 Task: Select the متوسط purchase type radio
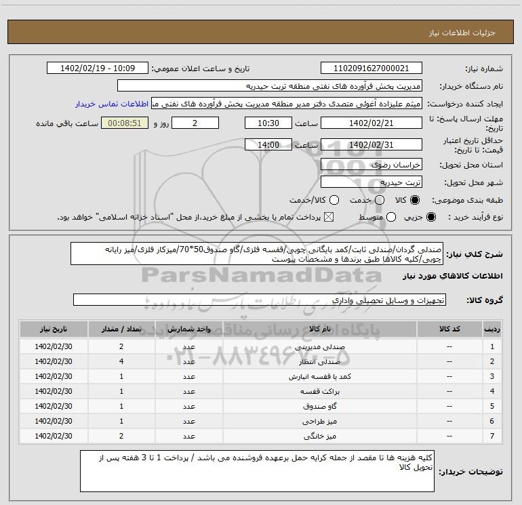[x=391, y=218]
